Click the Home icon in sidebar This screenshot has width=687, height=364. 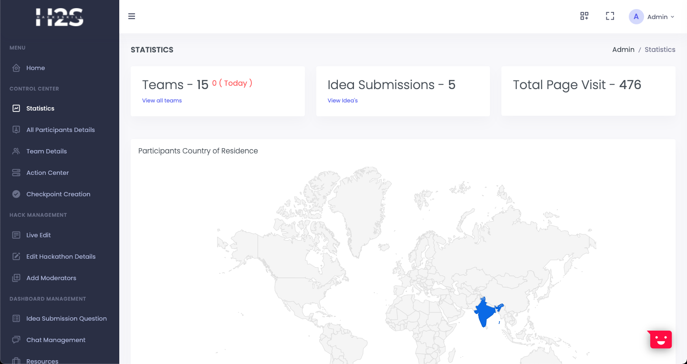coord(16,68)
